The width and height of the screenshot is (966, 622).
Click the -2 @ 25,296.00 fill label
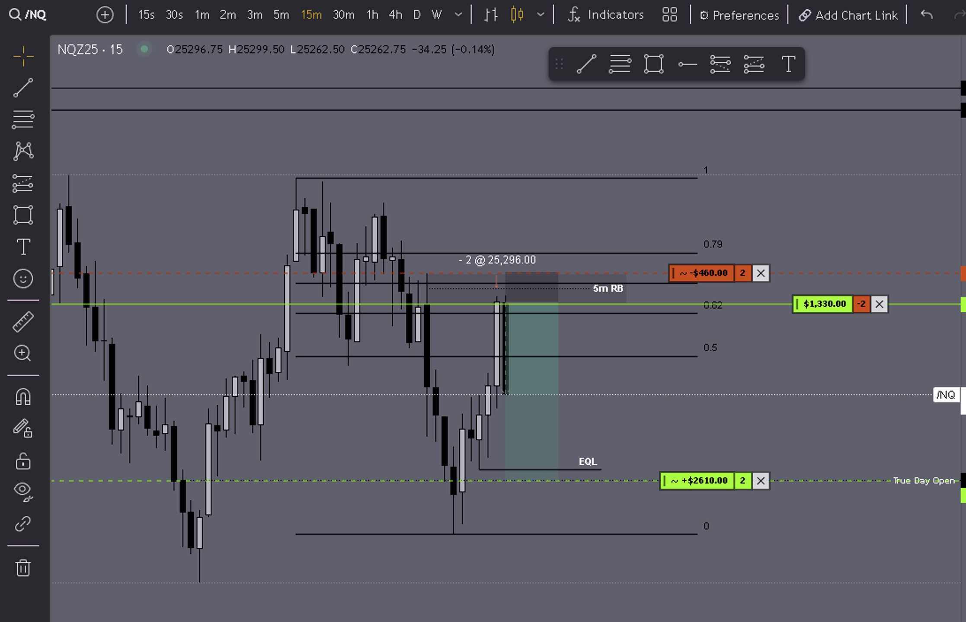coord(497,260)
